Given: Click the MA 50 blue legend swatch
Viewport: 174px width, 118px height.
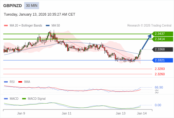Looking at the screenshot, I should (x=48, y=26).
